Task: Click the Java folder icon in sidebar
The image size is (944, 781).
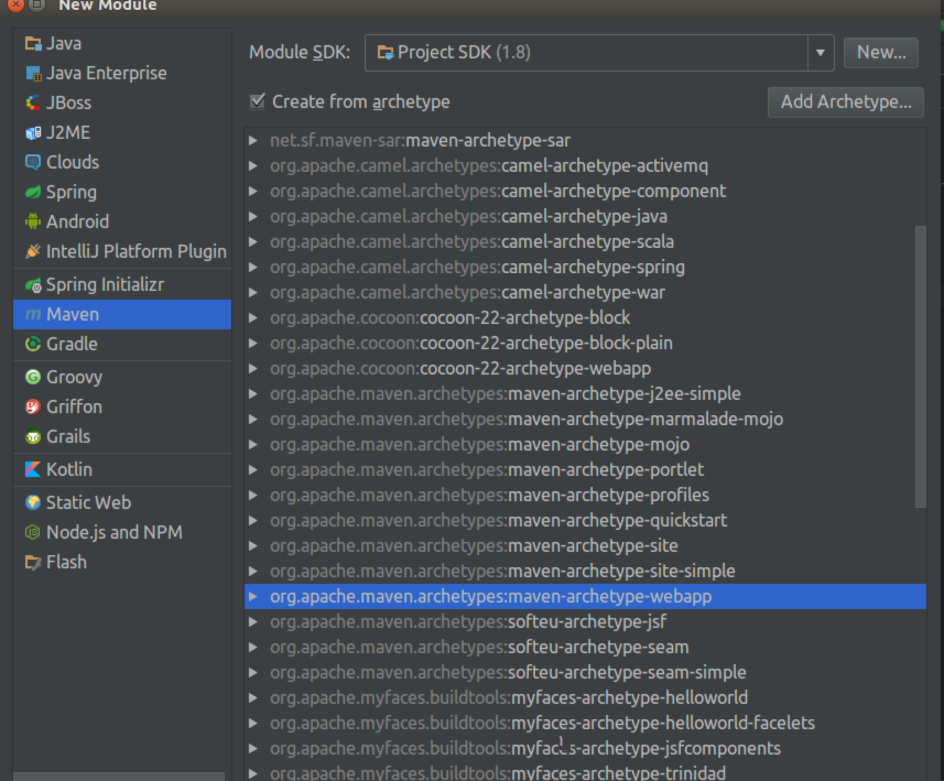Action: click(33, 44)
